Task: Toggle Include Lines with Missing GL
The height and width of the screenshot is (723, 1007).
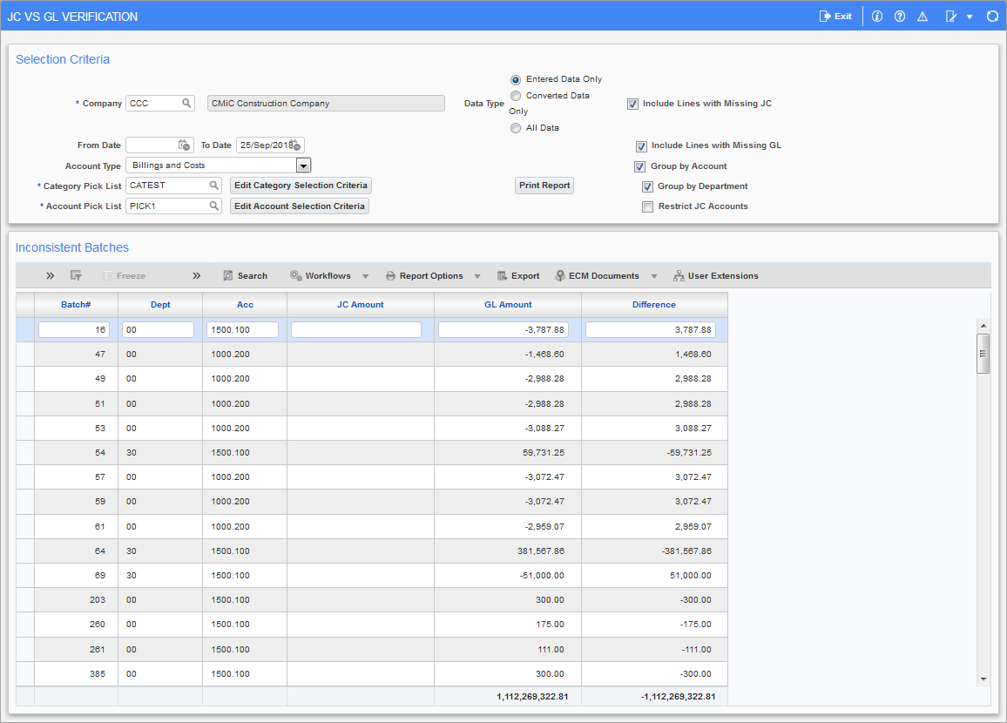Action: coord(641,145)
